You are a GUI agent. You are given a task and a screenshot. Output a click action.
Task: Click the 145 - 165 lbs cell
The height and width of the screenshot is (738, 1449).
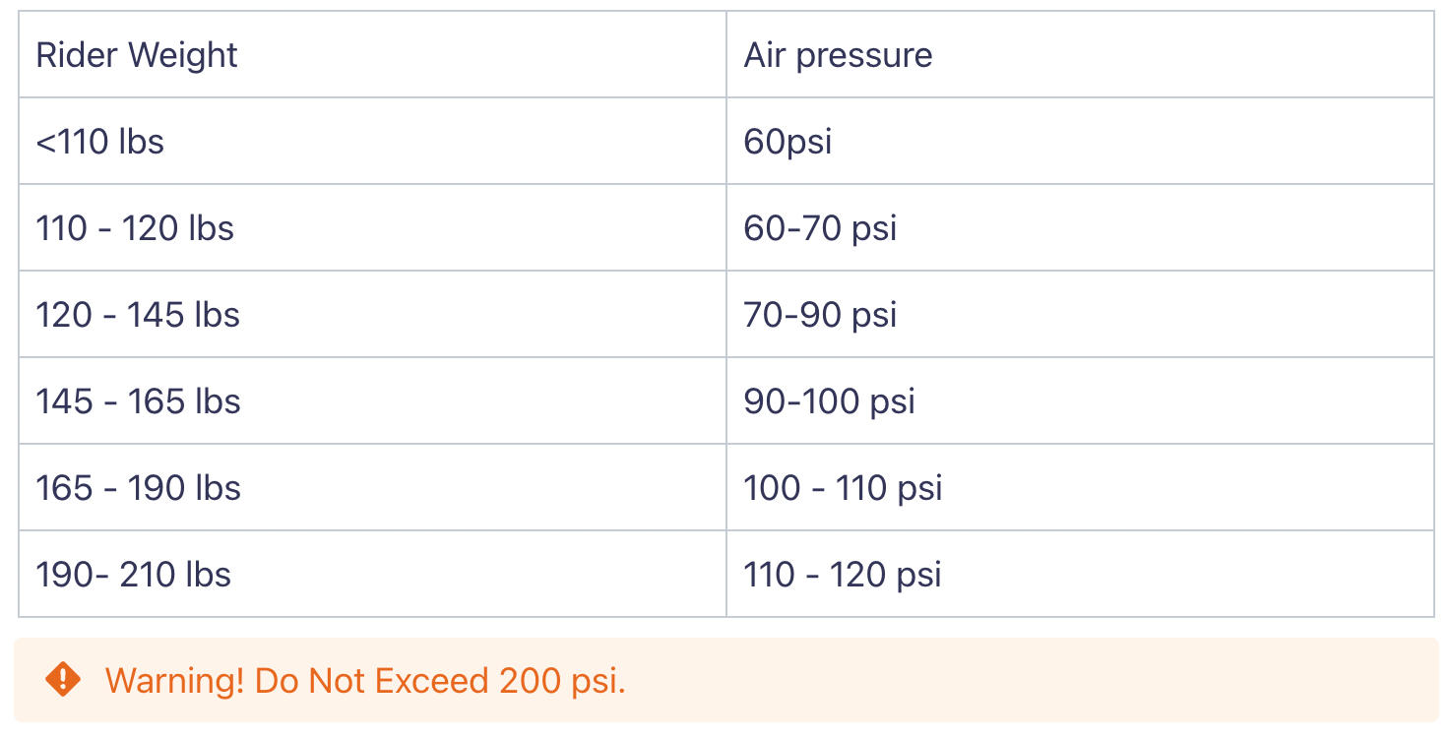click(x=138, y=401)
